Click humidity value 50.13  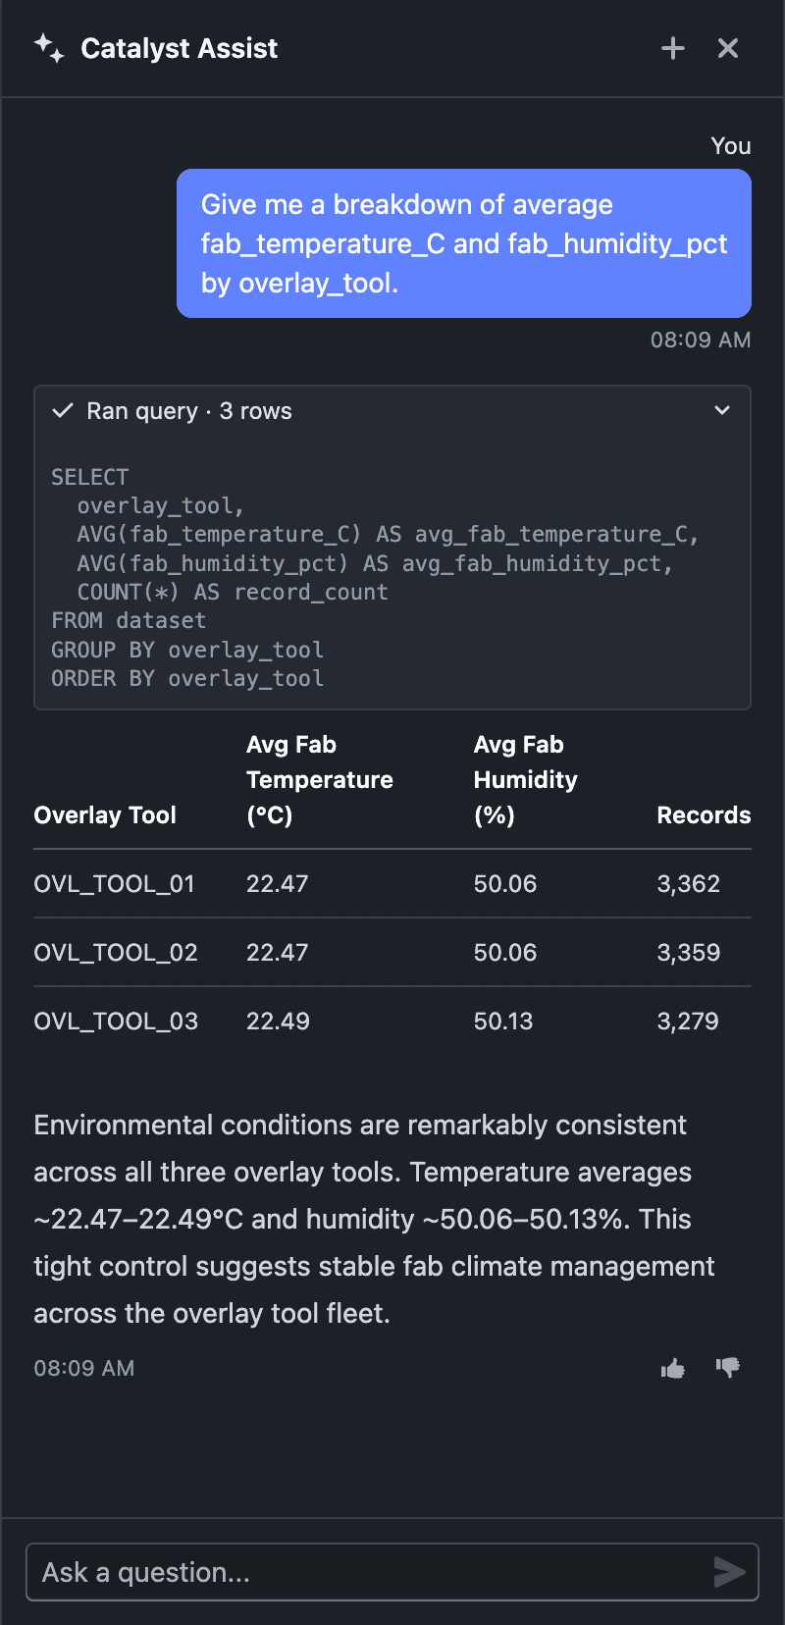pyautogui.click(x=503, y=1022)
